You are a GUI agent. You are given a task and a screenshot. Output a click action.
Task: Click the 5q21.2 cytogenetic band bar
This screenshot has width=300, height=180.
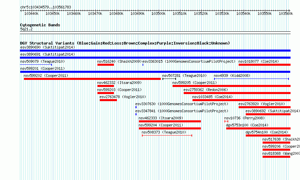[155, 33]
